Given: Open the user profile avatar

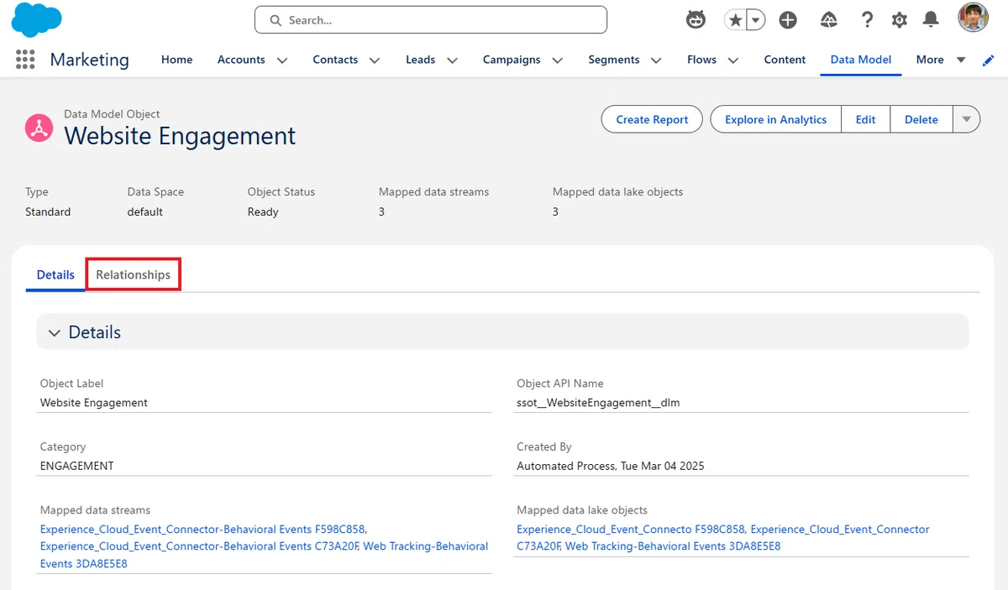Looking at the screenshot, I should 973,18.
